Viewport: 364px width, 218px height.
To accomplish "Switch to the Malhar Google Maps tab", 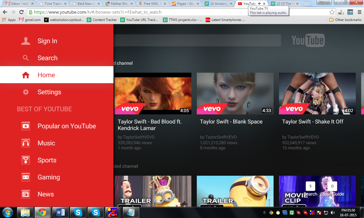I will [119, 4].
